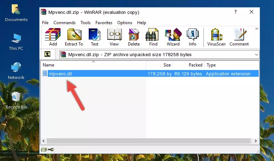Screen dimensions: 274x161
Task: Open the Find tool
Action: tap(153, 37)
